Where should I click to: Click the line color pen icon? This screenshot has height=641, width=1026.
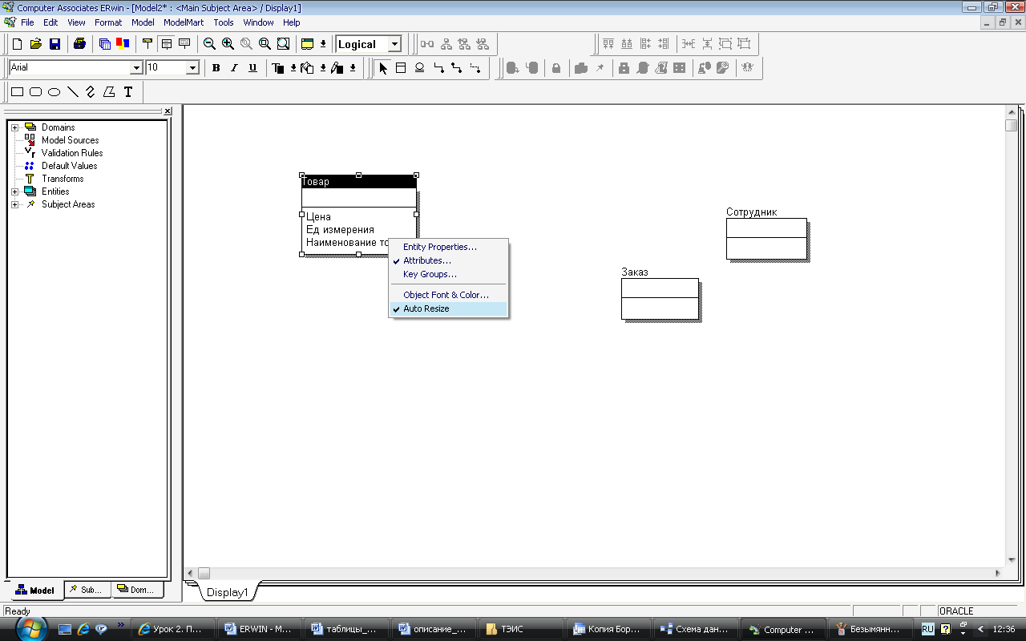[x=337, y=68]
